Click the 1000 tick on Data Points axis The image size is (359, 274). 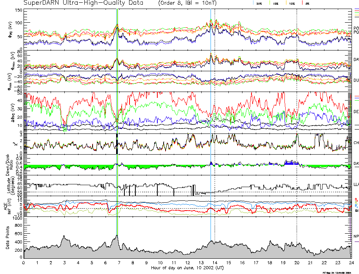[x=18, y=218]
